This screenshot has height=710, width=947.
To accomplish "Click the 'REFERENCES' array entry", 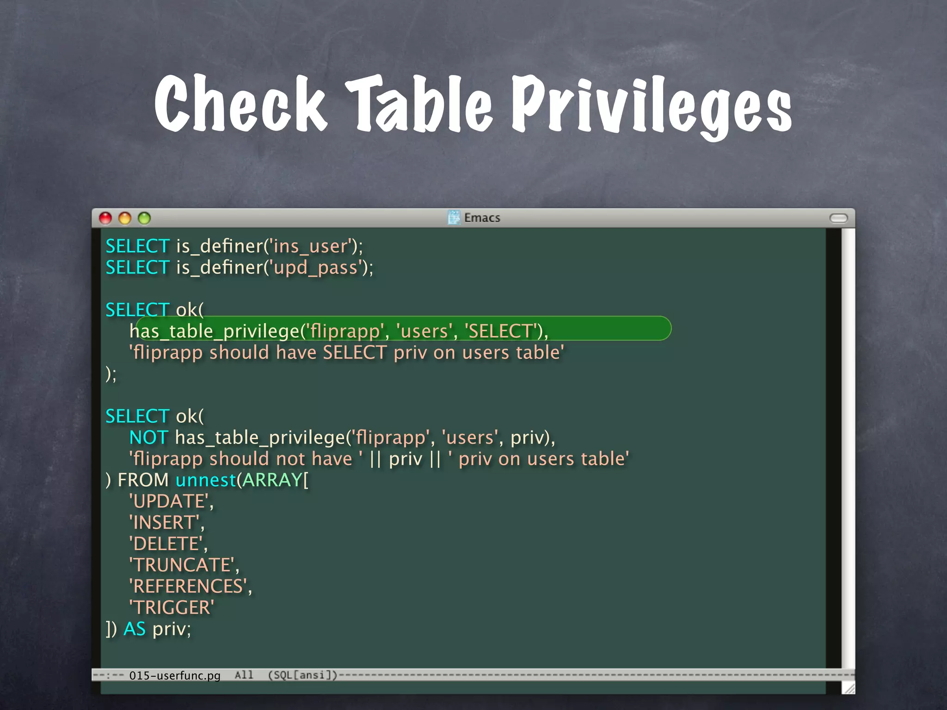I will pos(191,586).
